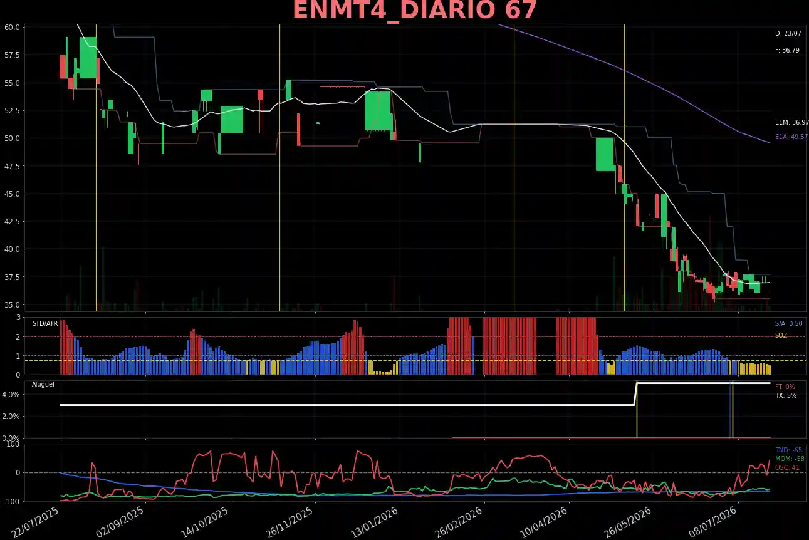The image size is (809, 540).
Task: Click the yellow vertical marker near 26/11/2025
Action: tap(279, 167)
